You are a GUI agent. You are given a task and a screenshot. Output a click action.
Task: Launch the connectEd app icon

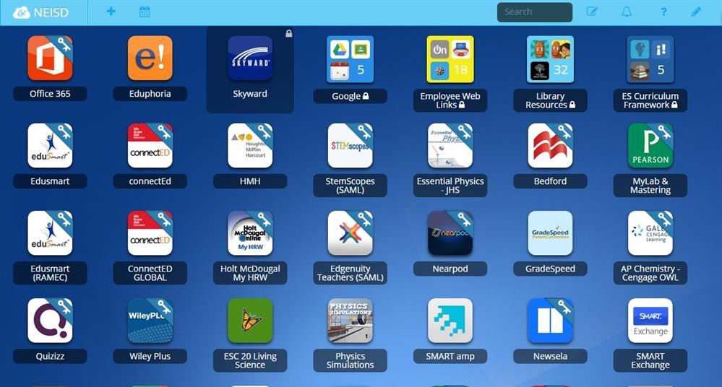tap(150, 145)
